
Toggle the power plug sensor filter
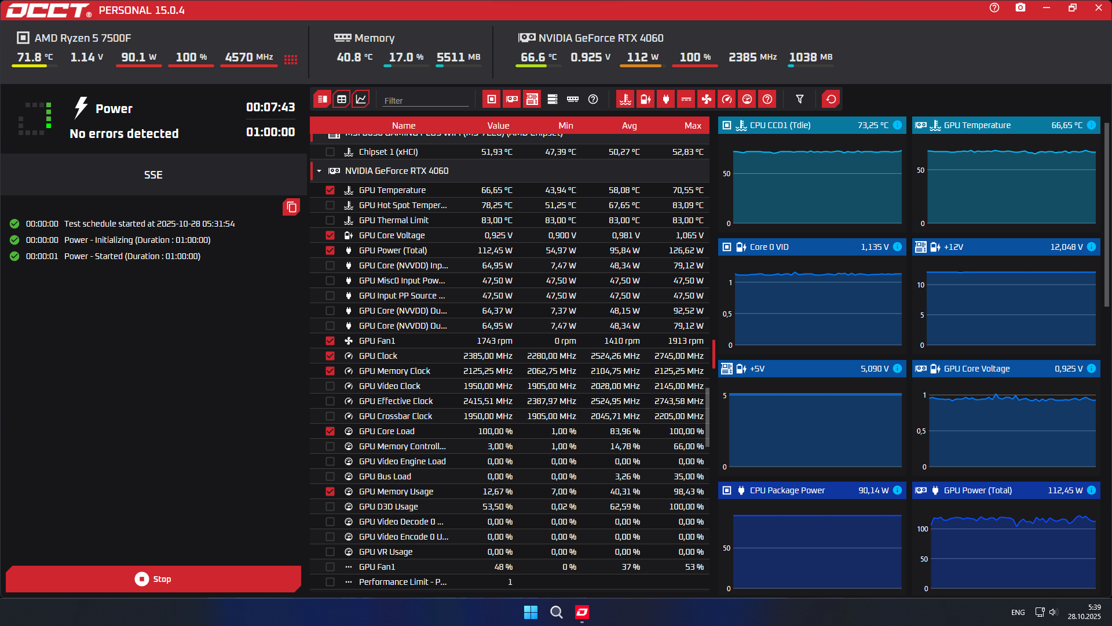coord(665,99)
